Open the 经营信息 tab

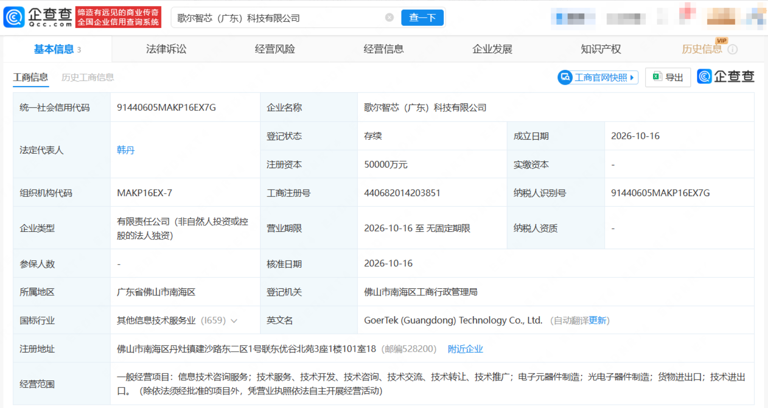pyautogui.click(x=384, y=49)
